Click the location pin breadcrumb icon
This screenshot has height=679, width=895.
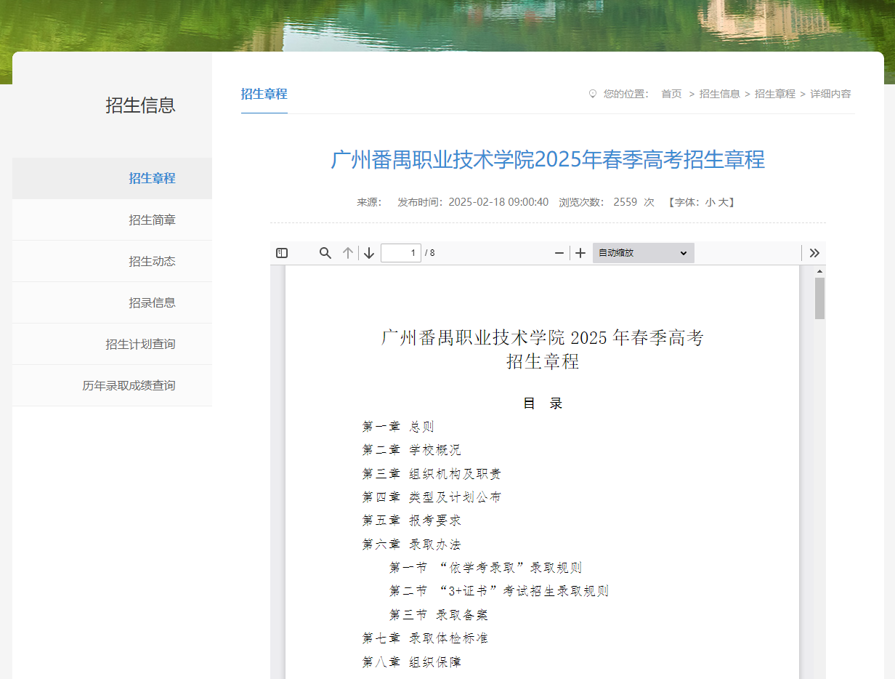point(592,93)
